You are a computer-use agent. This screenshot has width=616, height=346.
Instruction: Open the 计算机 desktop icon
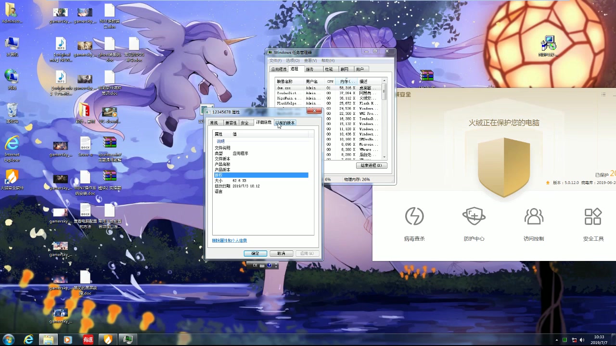(x=12, y=47)
